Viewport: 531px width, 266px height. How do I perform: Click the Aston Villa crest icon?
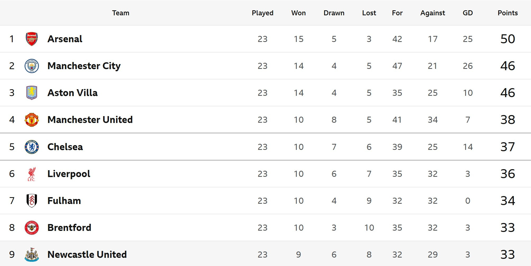[31, 93]
